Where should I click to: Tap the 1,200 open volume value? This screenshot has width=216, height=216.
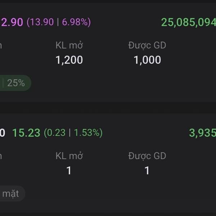[69, 60]
